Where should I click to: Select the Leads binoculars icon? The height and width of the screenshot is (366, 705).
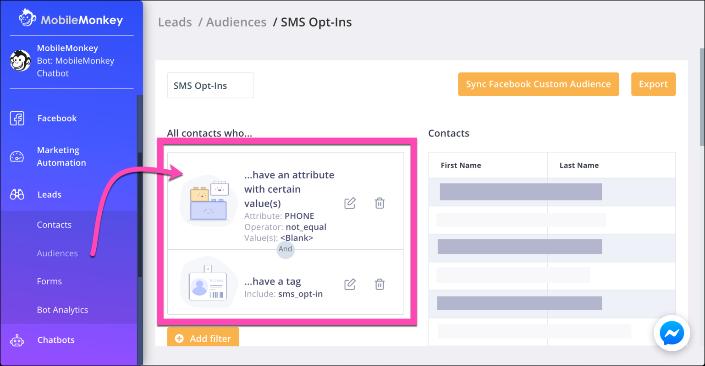click(x=17, y=194)
